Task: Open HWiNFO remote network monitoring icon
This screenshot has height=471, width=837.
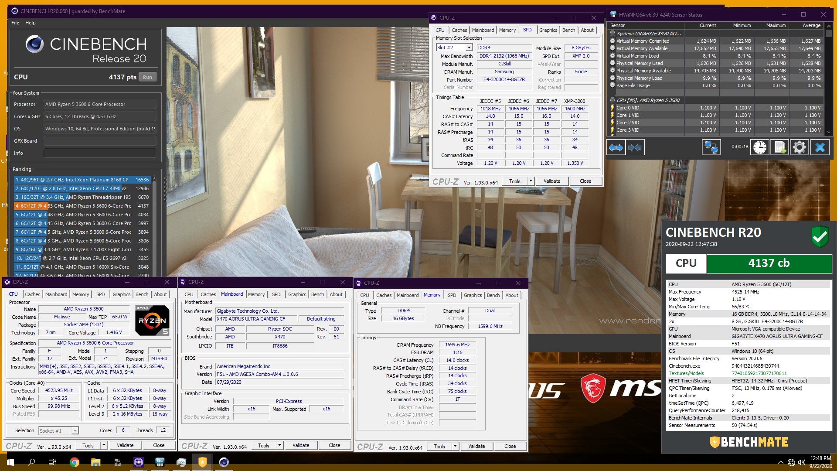Action: (711, 147)
